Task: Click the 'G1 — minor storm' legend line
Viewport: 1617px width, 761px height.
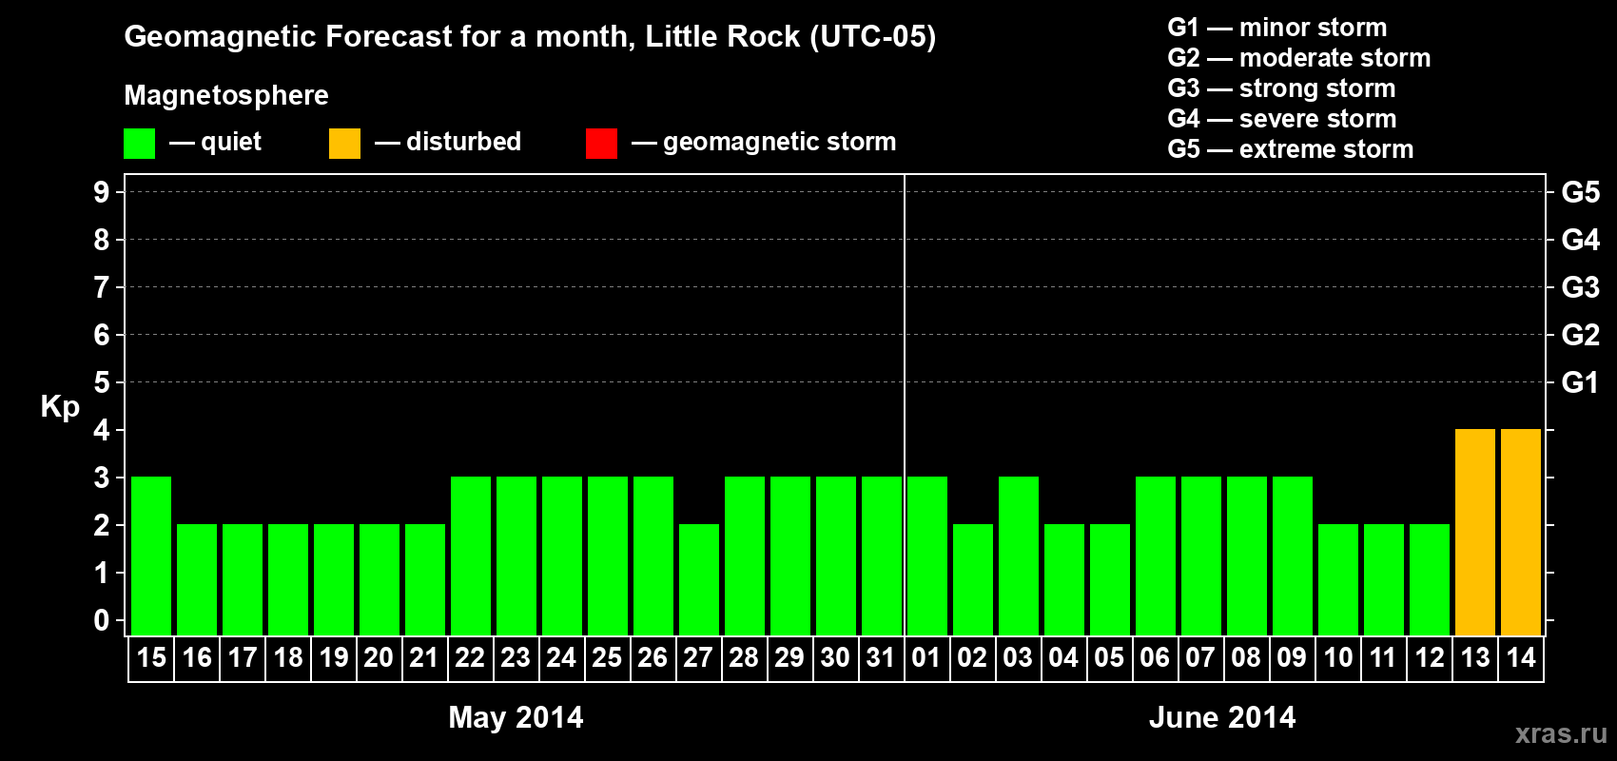Action: (x=1276, y=28)
